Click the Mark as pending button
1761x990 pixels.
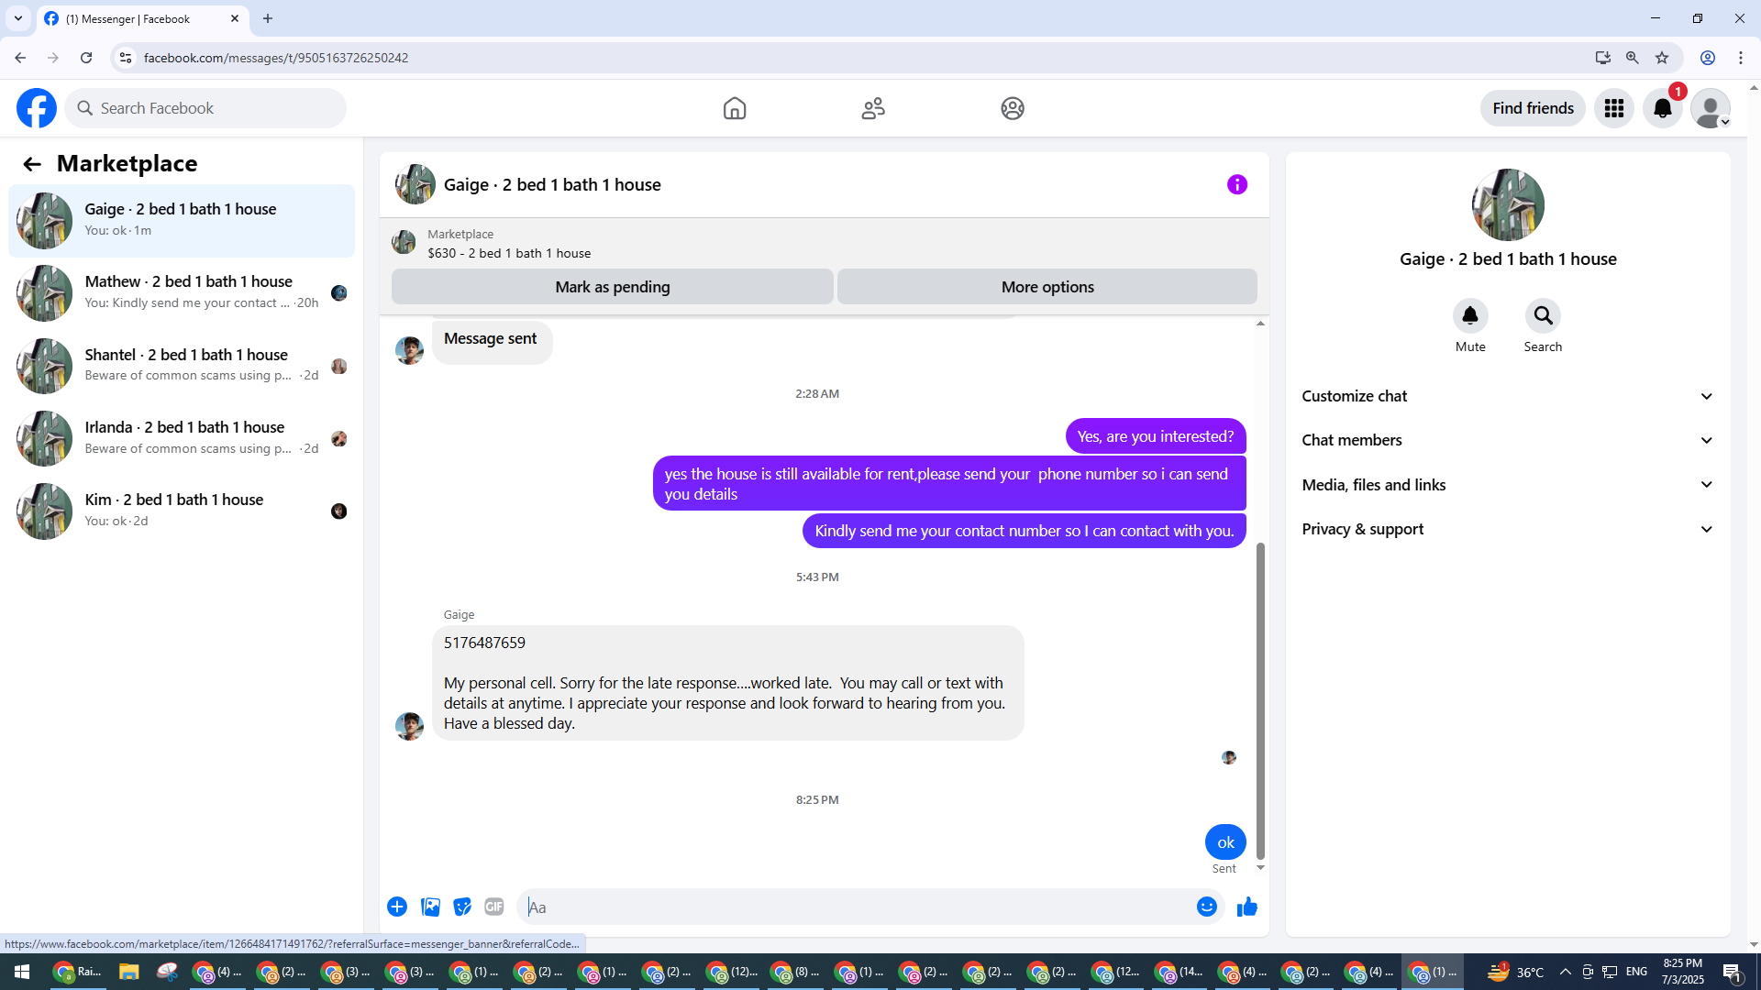[612, 287]
